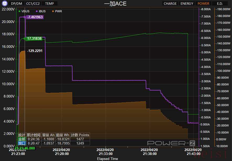Click the 累计时间 column header
Viewport: 232px width, 161px height.
coord(34,135)
